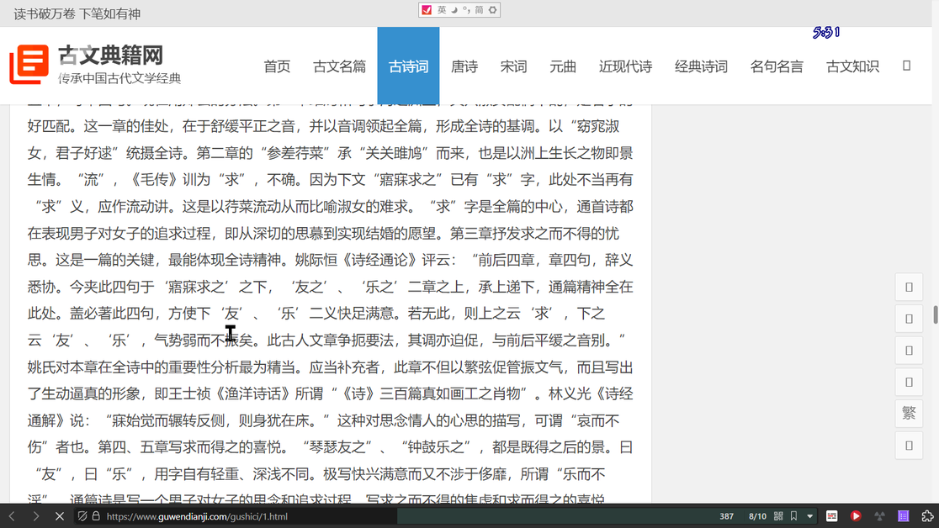Click the red play-button extension icon
The image size is (939, 528).
[x=856, y=516]
